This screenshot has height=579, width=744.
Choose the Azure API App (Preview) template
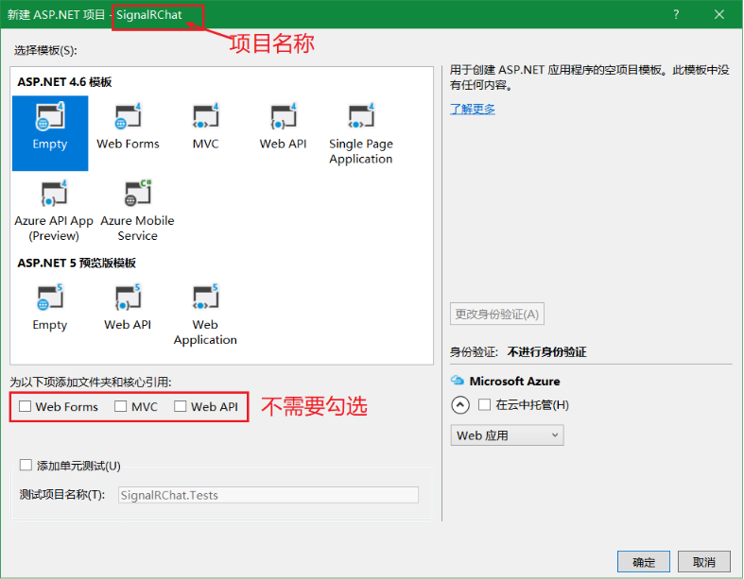[x=54, y=211]
